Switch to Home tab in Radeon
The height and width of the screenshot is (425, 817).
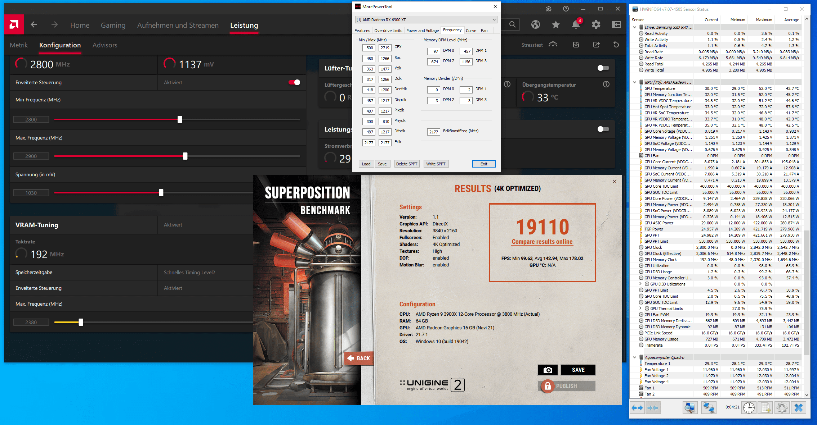80,25
